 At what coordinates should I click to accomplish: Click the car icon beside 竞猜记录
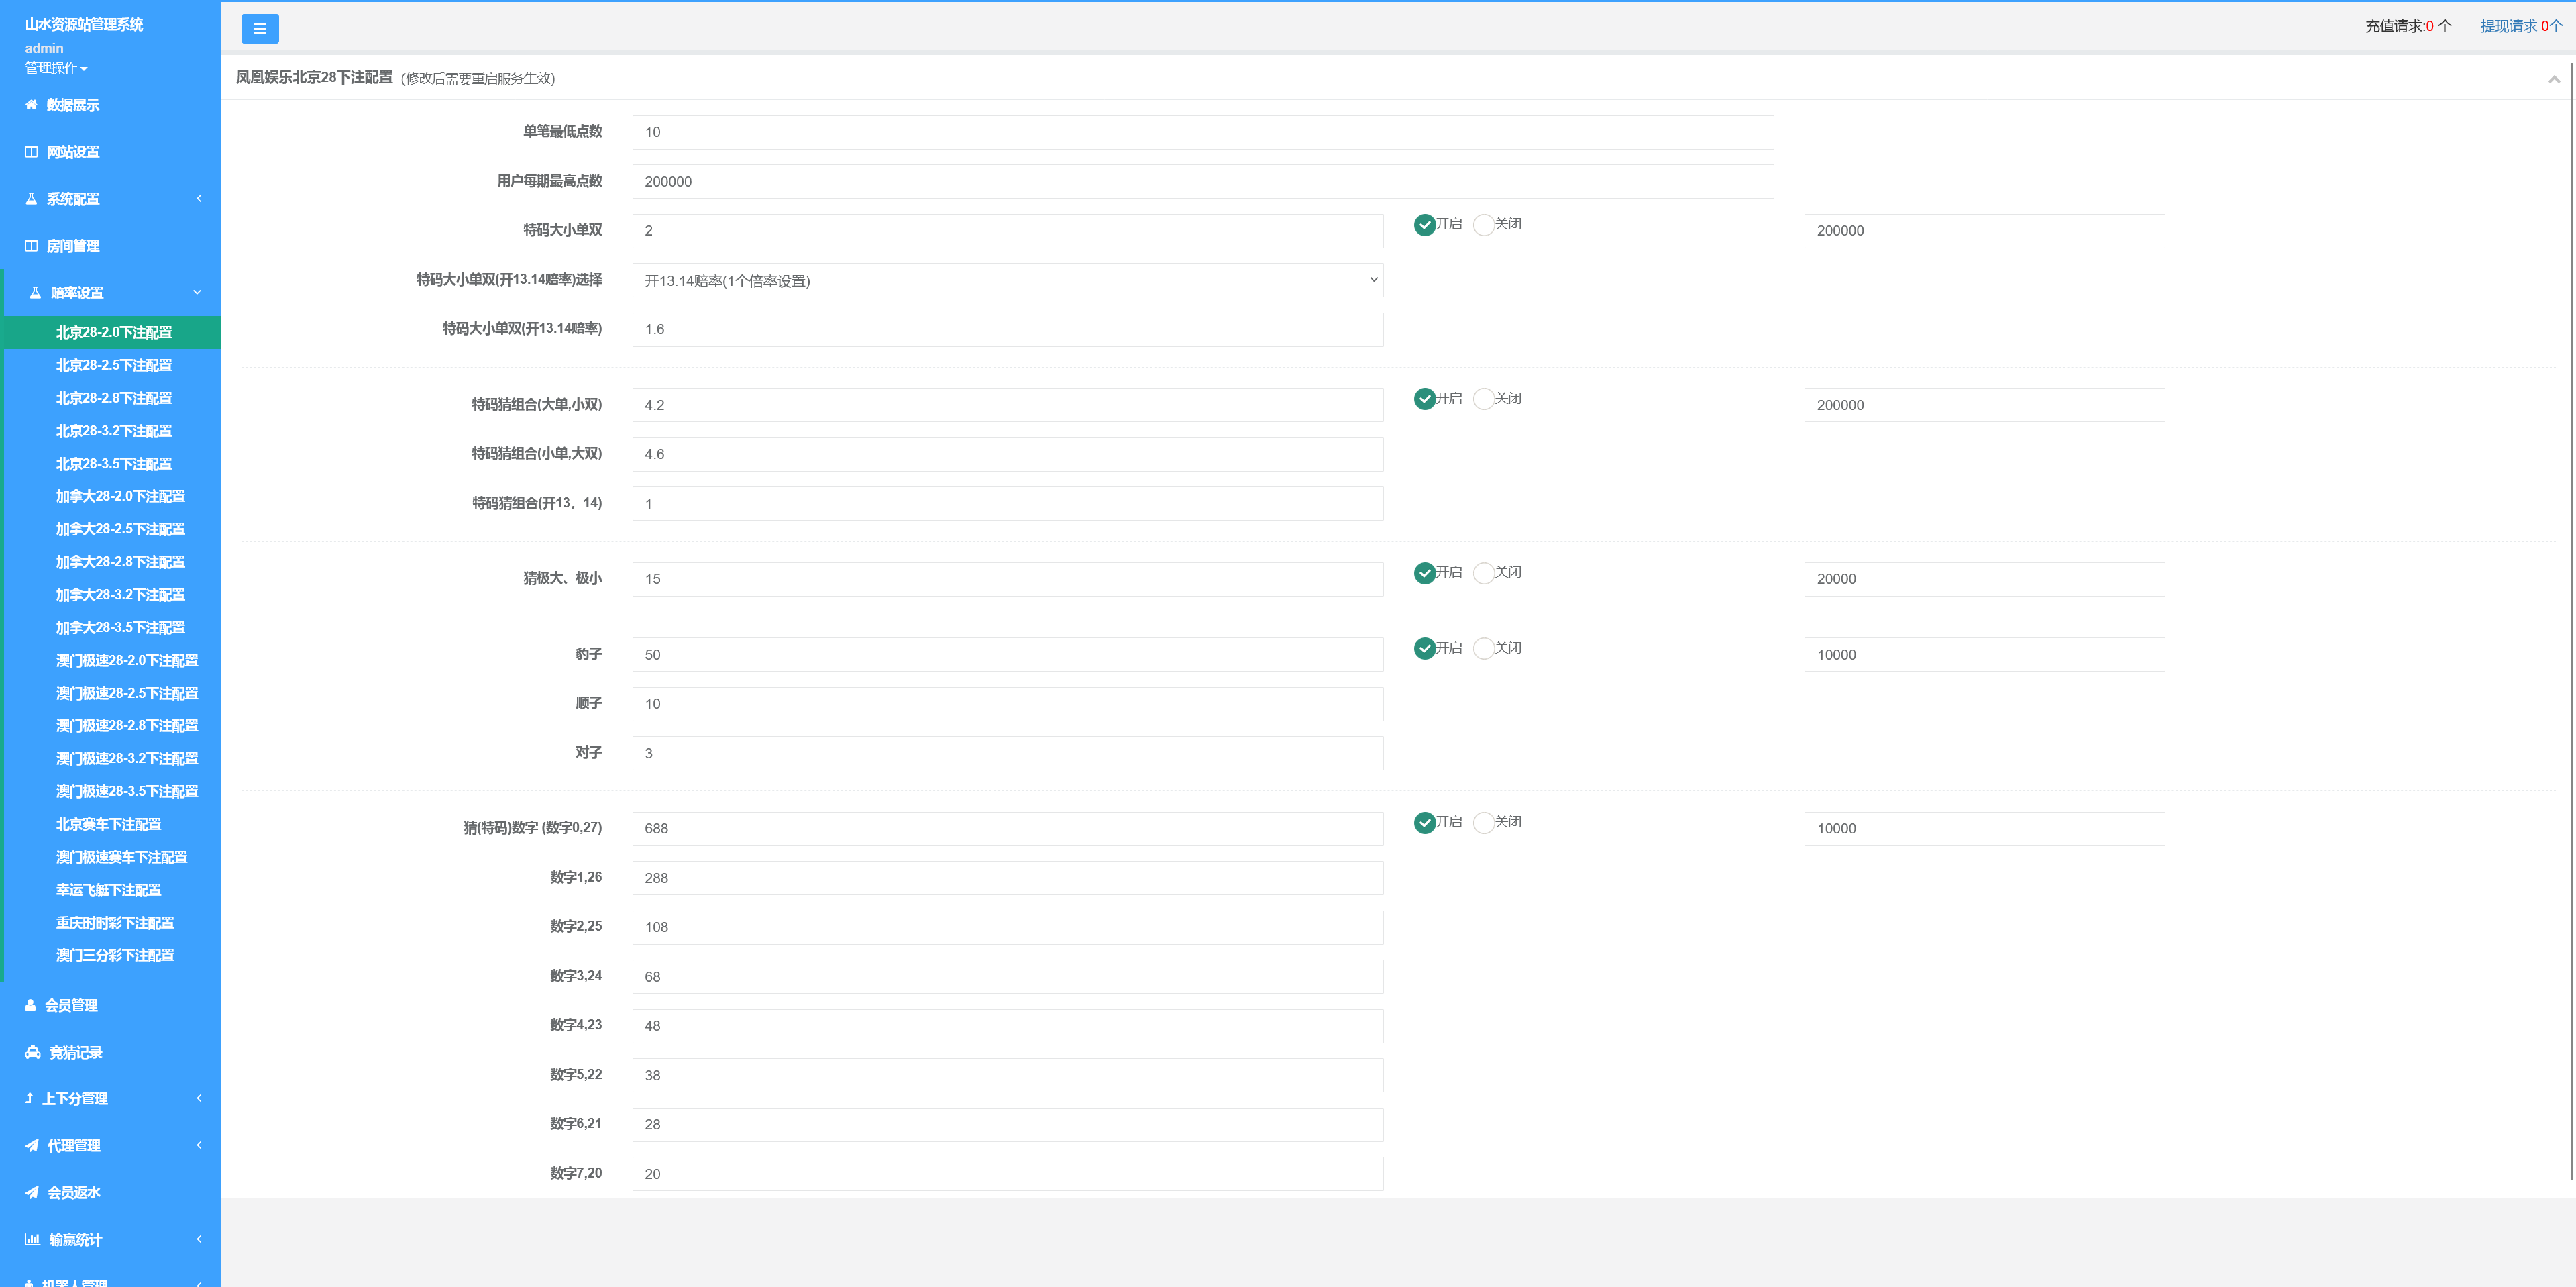click(x=32, y=1052)
